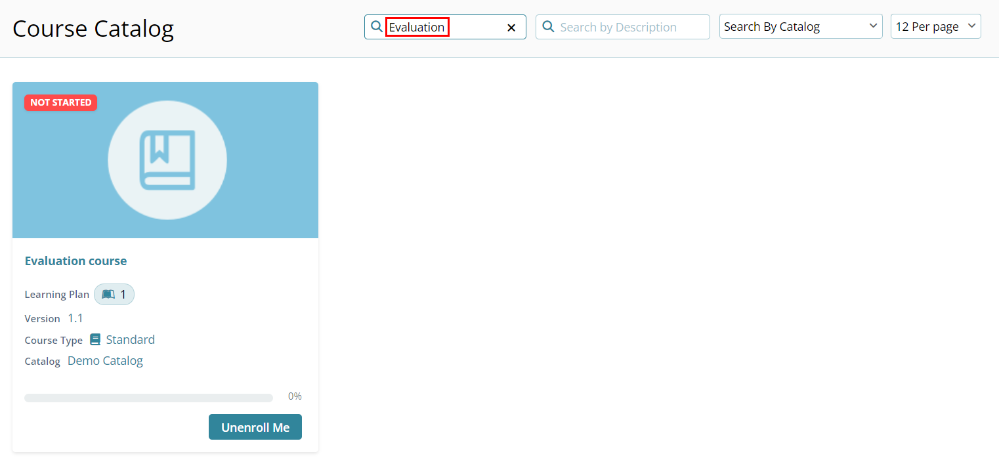Click the version number 1.1
The height and width of the screenshot is (462, 999).
tap(75, 318)
